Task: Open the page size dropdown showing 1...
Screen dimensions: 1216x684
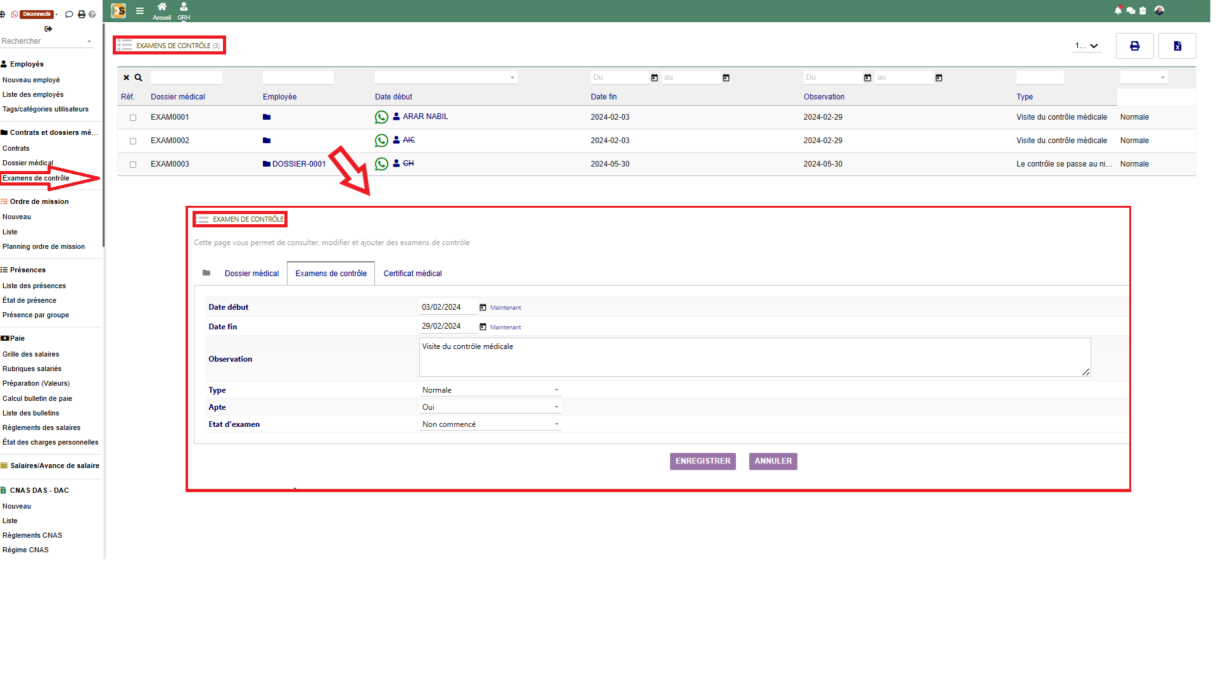Action: [x=1086, y=46]
